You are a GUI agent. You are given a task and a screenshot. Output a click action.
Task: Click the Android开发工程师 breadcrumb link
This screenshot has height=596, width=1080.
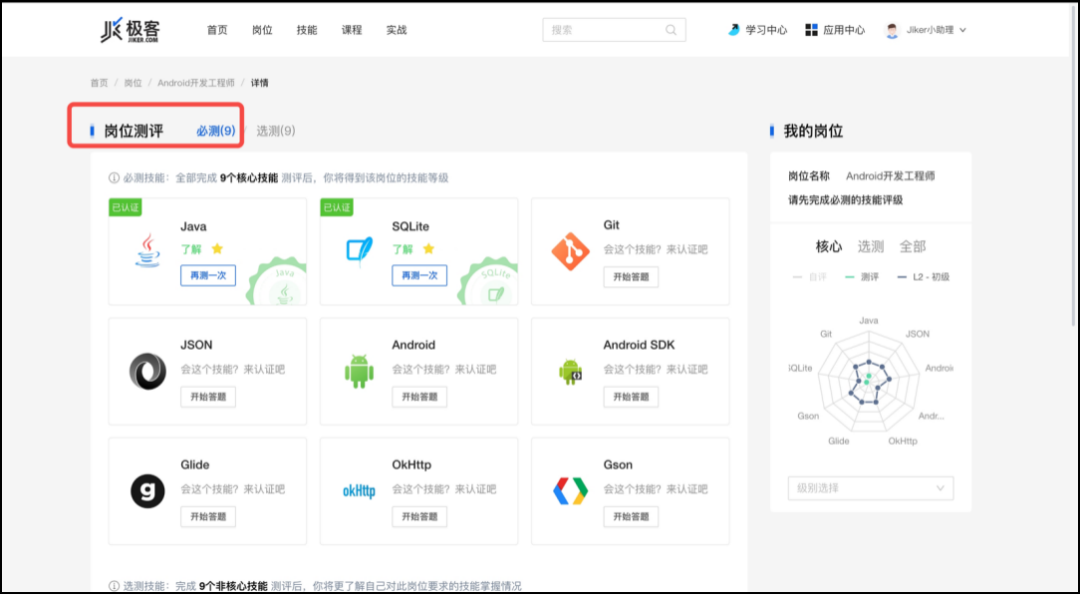pyautogui.click(x=196, y=83)
